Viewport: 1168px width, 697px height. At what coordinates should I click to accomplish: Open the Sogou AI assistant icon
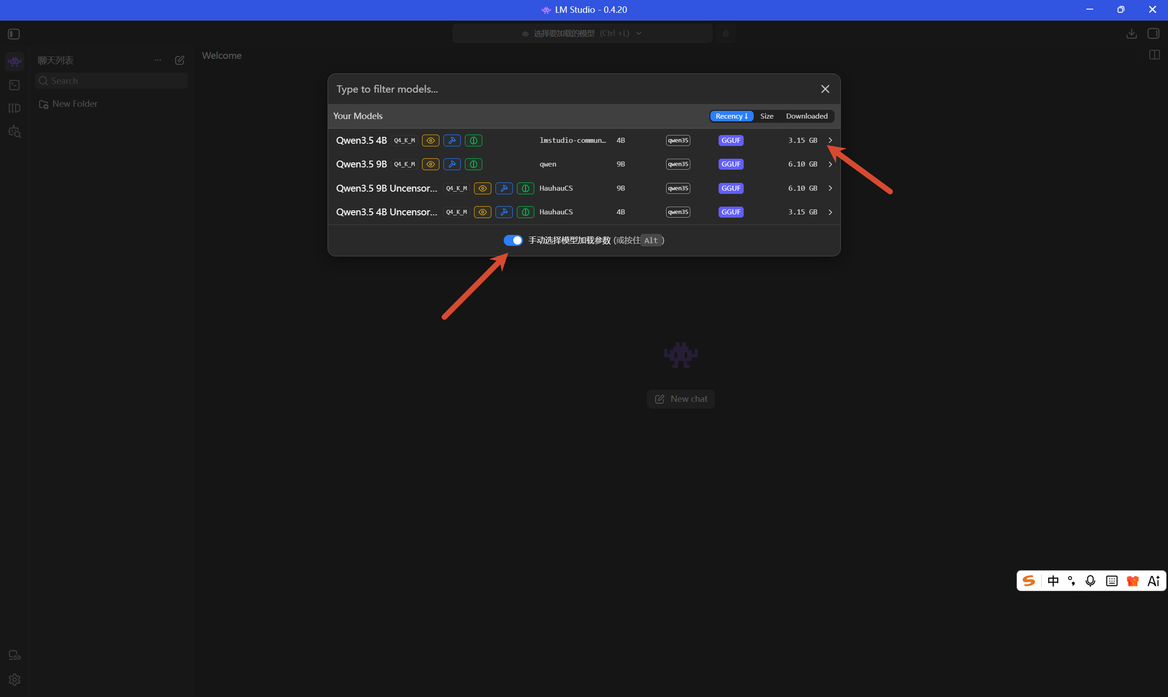click(1153, 581)
